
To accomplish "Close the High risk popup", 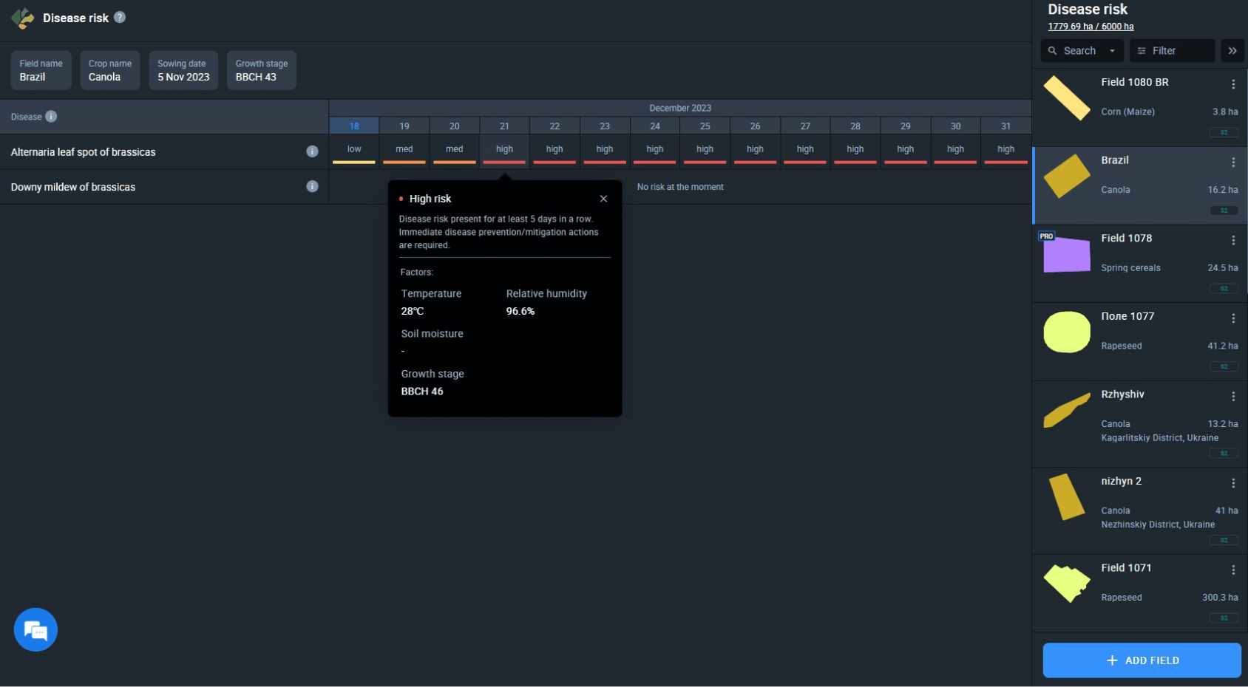I will [603, 199].
